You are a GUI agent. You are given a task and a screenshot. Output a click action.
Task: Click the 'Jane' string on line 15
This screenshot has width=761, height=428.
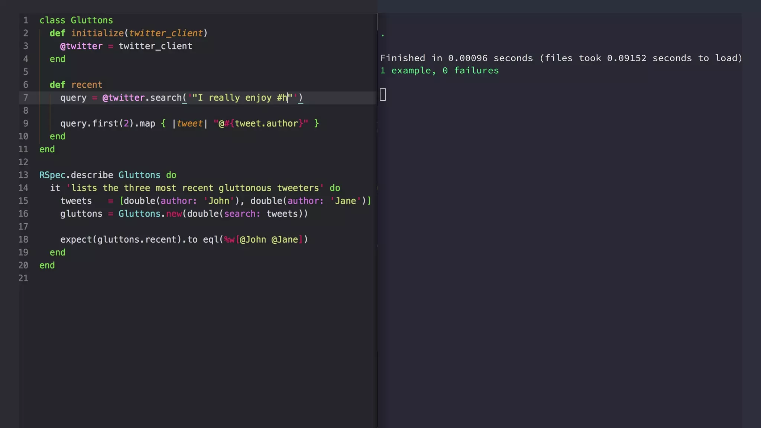346,201
